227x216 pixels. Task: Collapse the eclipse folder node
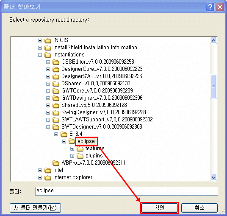pyautogui.click(x=64, y=141)
